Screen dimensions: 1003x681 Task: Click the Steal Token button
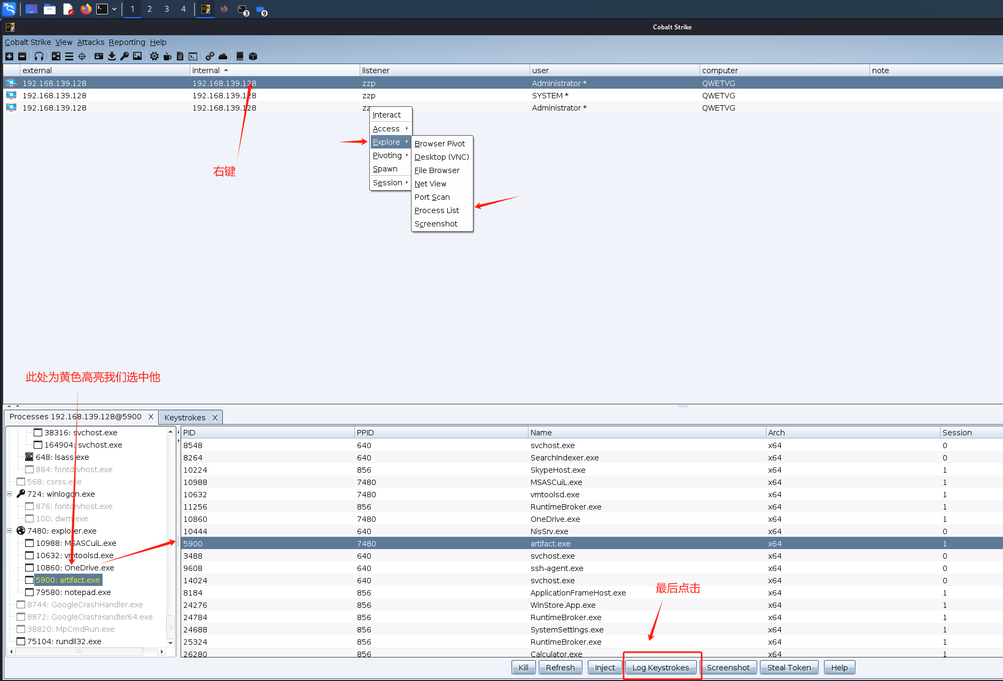789,668
